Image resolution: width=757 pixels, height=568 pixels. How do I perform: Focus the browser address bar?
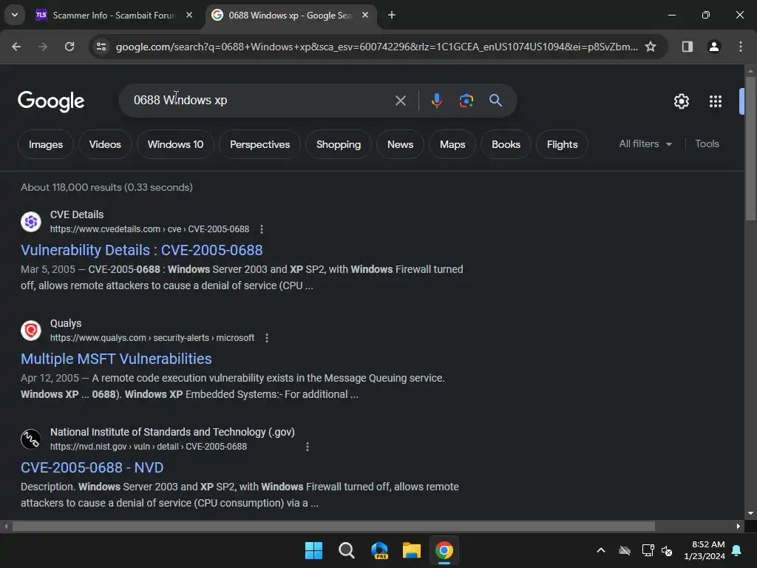(x=376, y=47)
